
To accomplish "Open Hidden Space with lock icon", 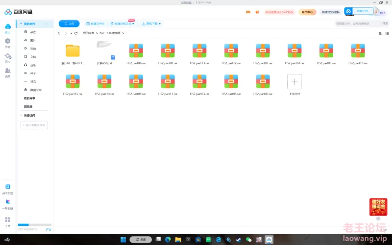I will 33,90.
